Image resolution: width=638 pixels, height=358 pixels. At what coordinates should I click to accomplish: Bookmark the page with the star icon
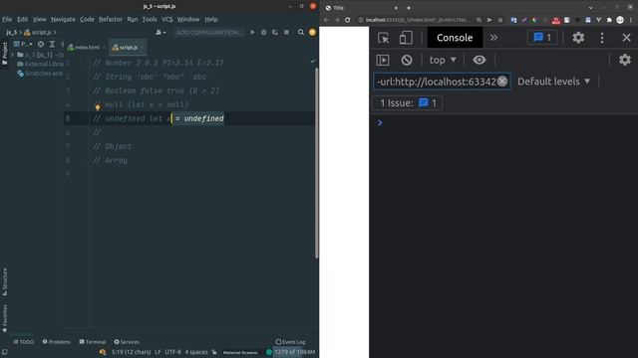click(500, 20)
